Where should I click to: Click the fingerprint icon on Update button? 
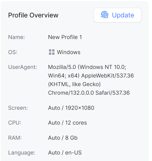[x=104, y=15]
